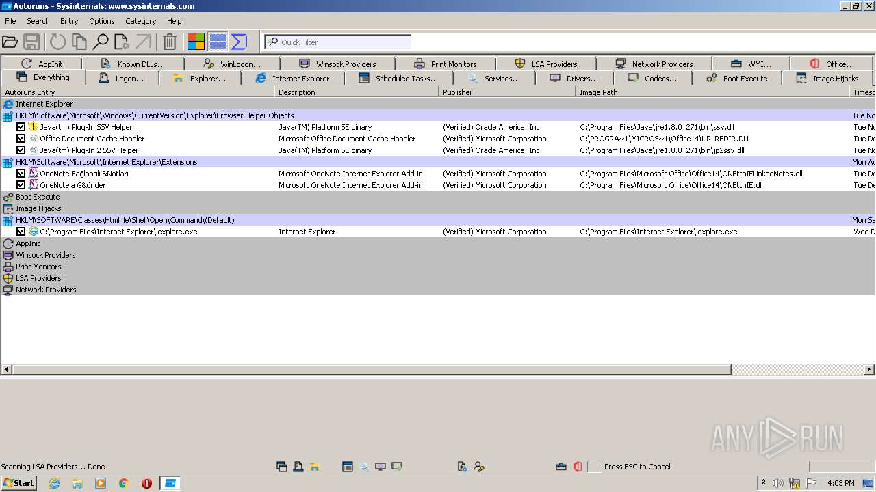Uncheck the iexplore.exe entry checkbox
The width and height of the screenshot is (876, 492).
[x=21, y=232]
